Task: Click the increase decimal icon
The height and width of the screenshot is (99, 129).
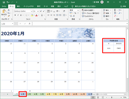Action: coord(71,16)
